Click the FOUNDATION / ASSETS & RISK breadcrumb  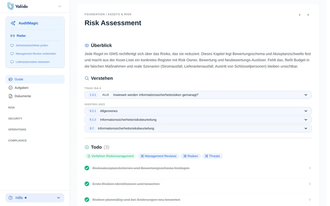(x=108, y=14)
